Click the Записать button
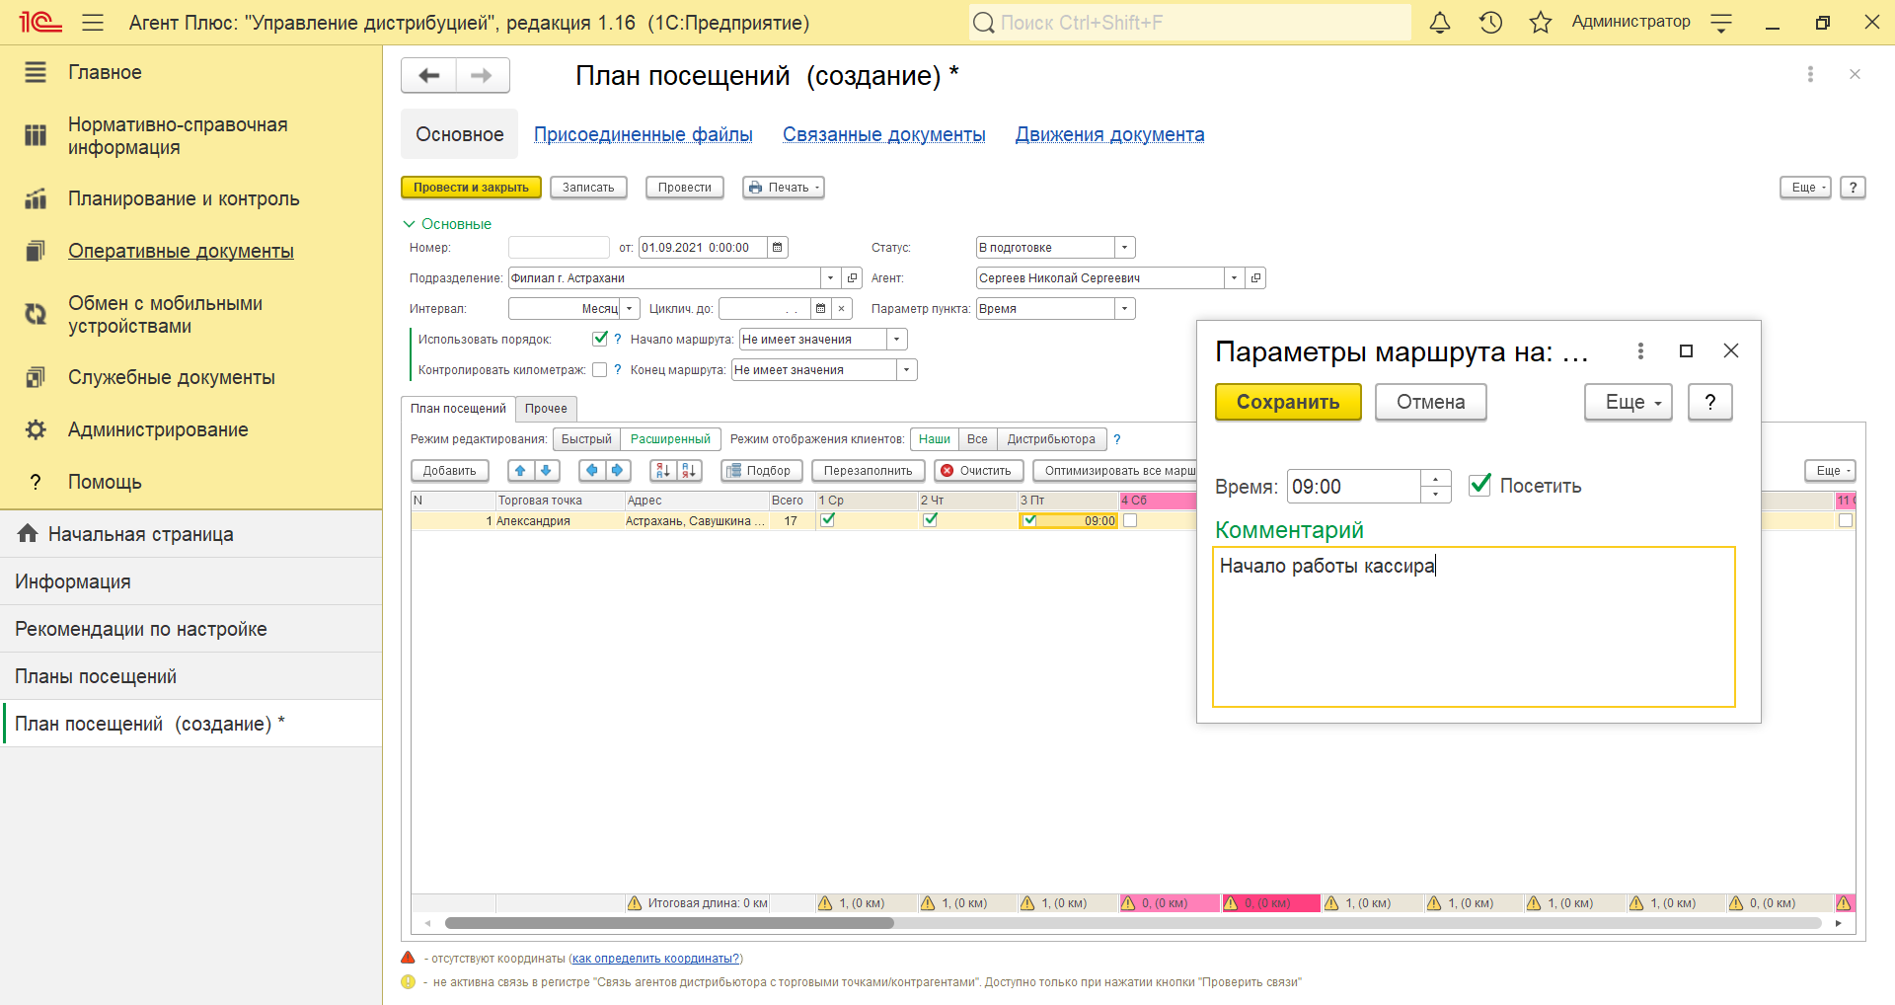1895x1005 pixels. coord(588,188)
